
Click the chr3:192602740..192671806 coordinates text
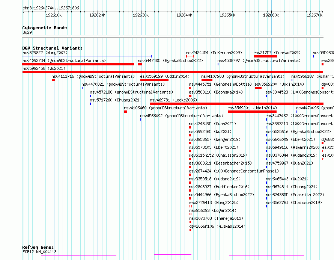(51, 8)
